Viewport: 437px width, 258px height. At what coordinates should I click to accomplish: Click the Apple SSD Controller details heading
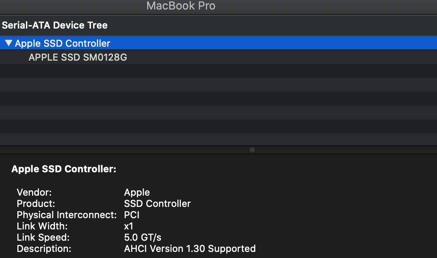pyautogui.click(x=64, y=169)
